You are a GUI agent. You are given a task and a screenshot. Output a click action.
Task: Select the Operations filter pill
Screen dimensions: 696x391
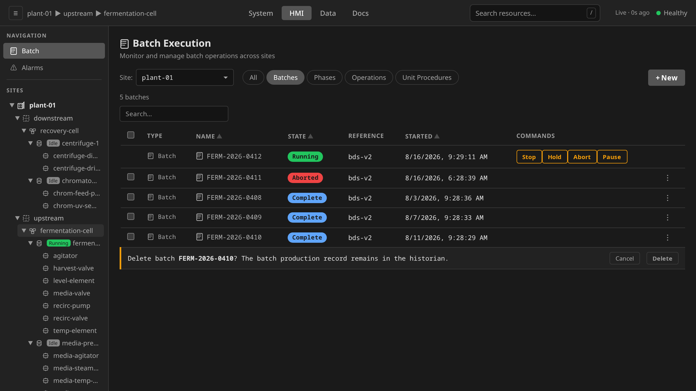(369, 77)
